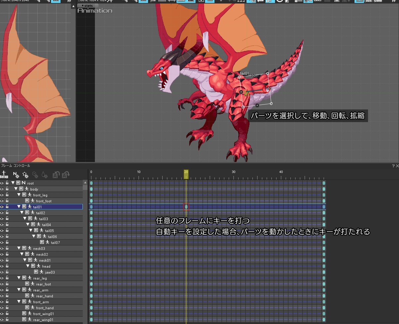Collapse the tail01 children

pyautogui.click(x=19, y=207)
